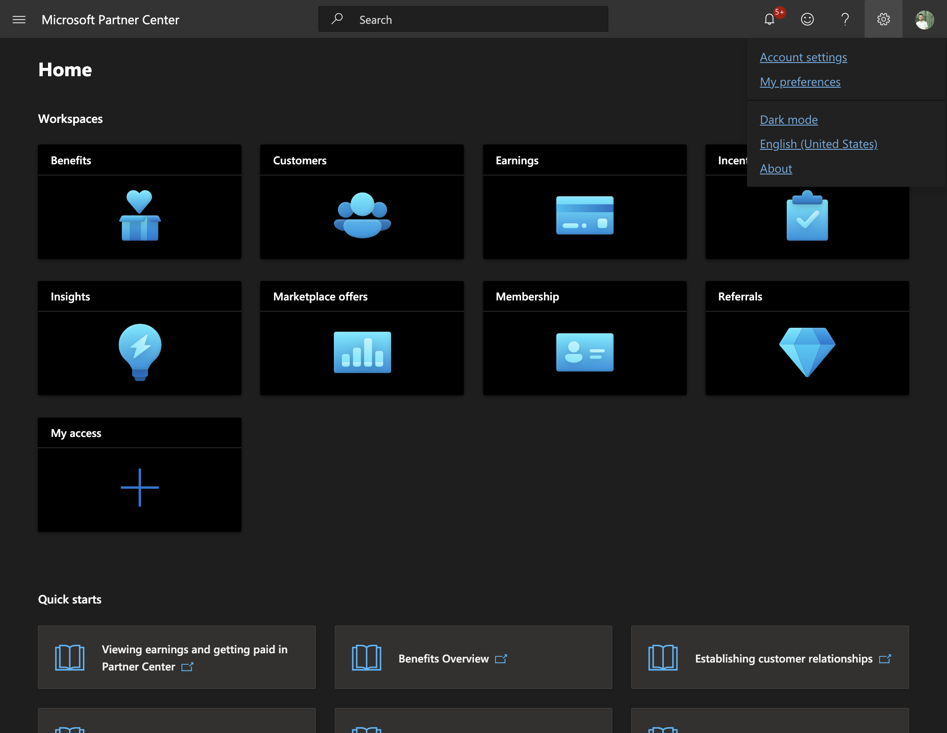Click book icon beside Establishing customer relationships
Viewport: 947px width, 733px height.
click(663, 657)
